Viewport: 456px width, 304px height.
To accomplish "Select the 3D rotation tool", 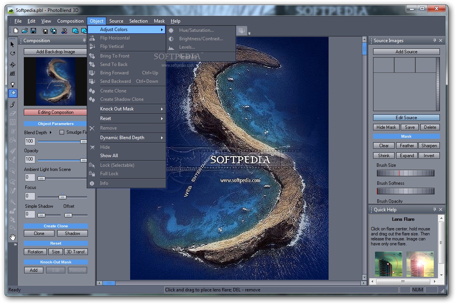I will (13, 64).
